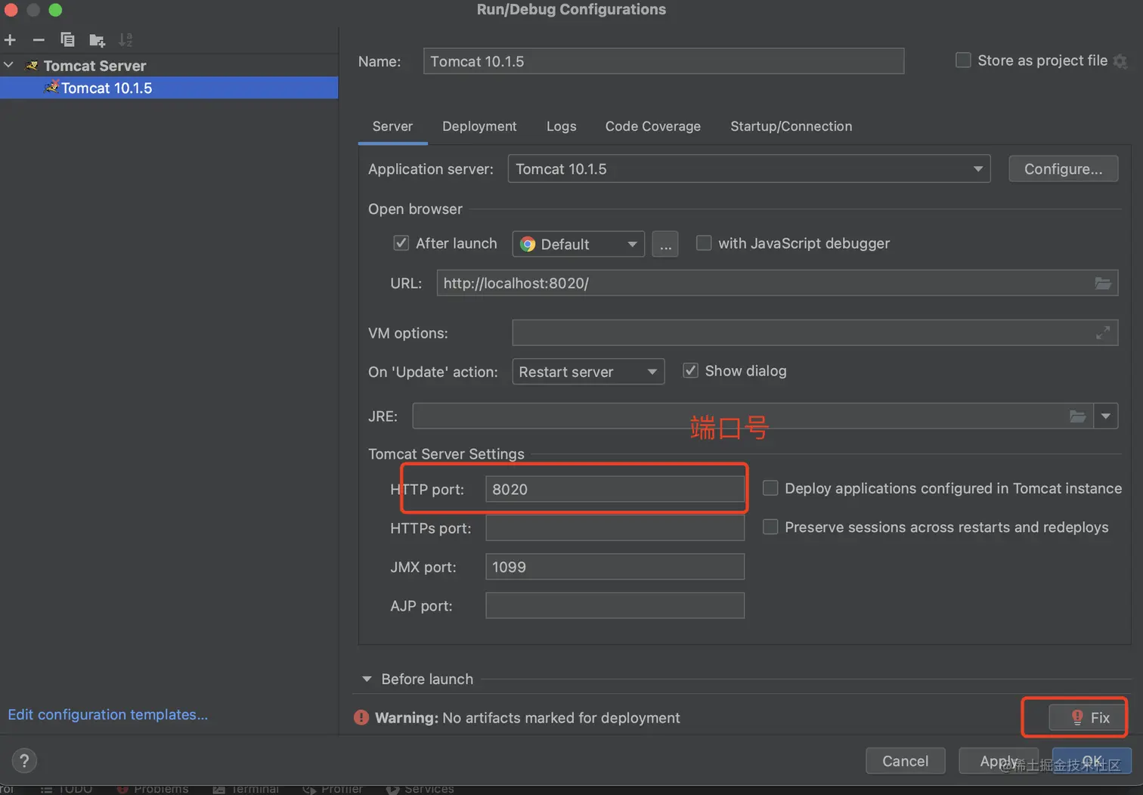1143x795 pixels.
Task: Switch to the Server tab
Action: pyautogui.click(x=392, y=126)
